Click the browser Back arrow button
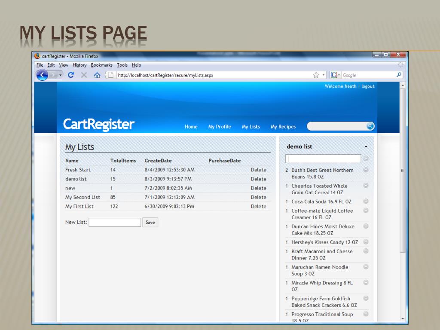The image size is (440, 330). (42, 75)
